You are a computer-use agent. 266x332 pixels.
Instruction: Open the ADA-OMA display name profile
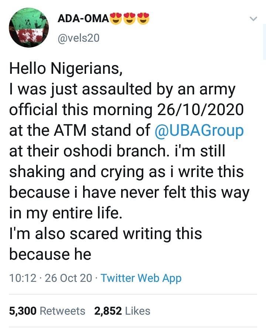click(83, 19)
